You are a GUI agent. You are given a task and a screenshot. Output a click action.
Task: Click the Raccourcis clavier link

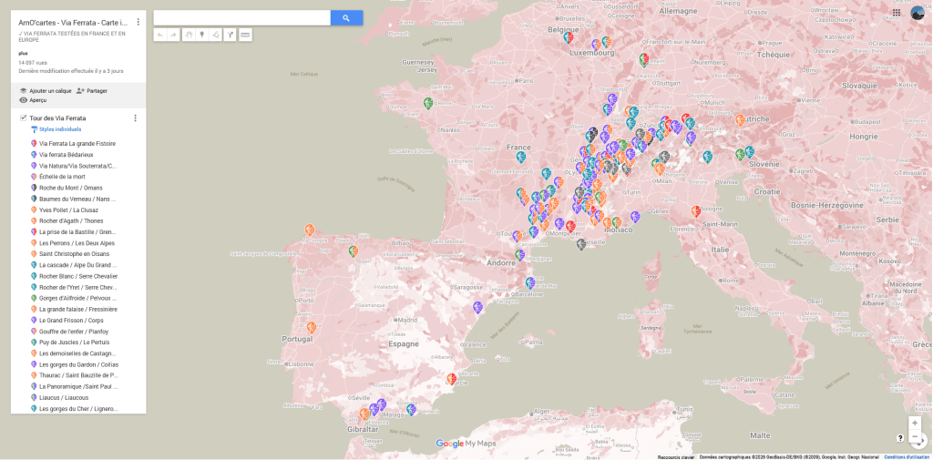point(676,457)
